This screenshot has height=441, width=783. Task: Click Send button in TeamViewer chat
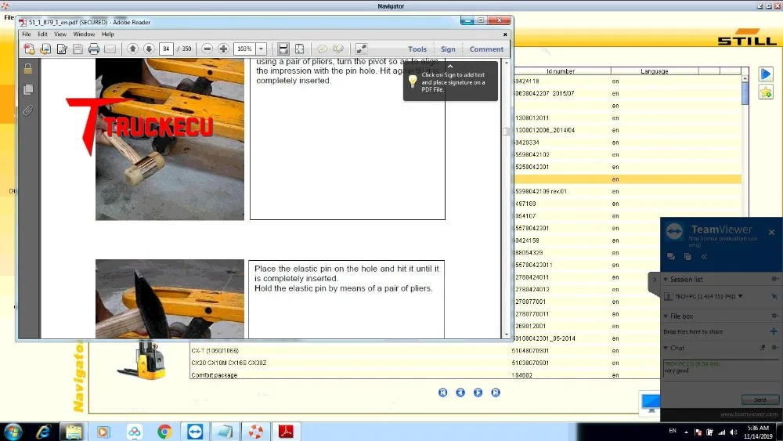(760, 399)
